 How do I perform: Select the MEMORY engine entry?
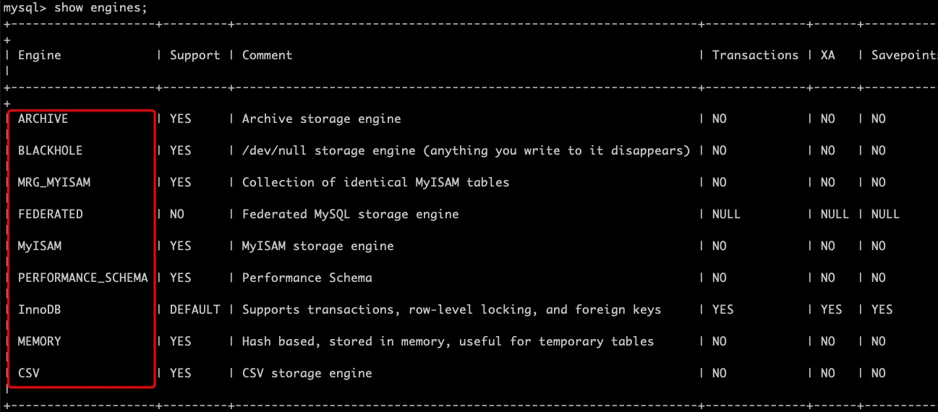40,341
